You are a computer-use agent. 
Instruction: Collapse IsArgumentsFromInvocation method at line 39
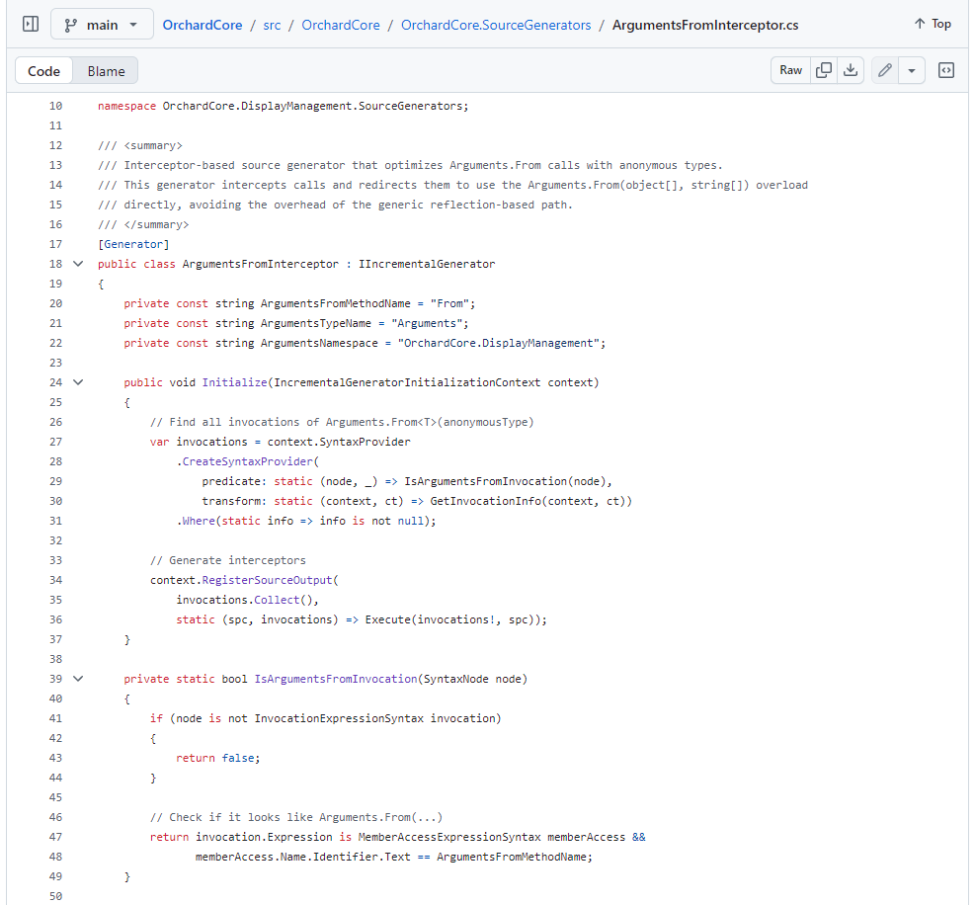(78, 679)
